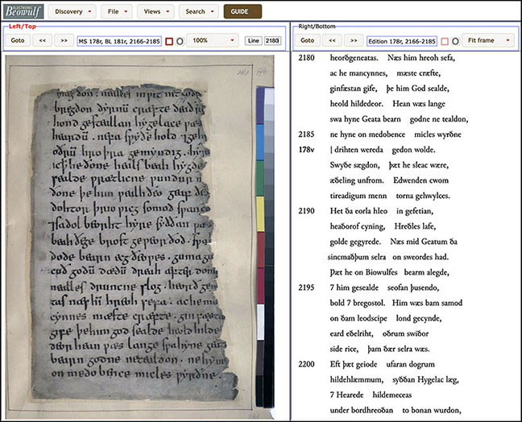522x422 pixels.
Task: Open the 100% zoom dropdown
Action: tap(213, 40)
